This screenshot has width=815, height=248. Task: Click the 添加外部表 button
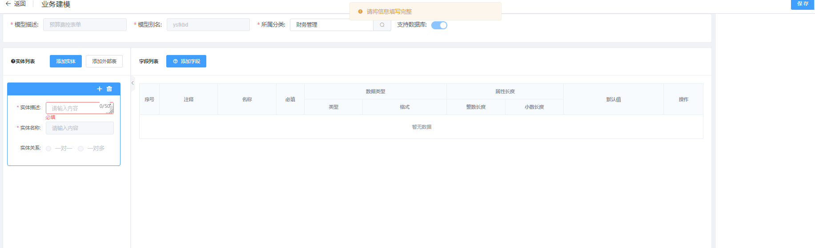[x=104, y=61]
